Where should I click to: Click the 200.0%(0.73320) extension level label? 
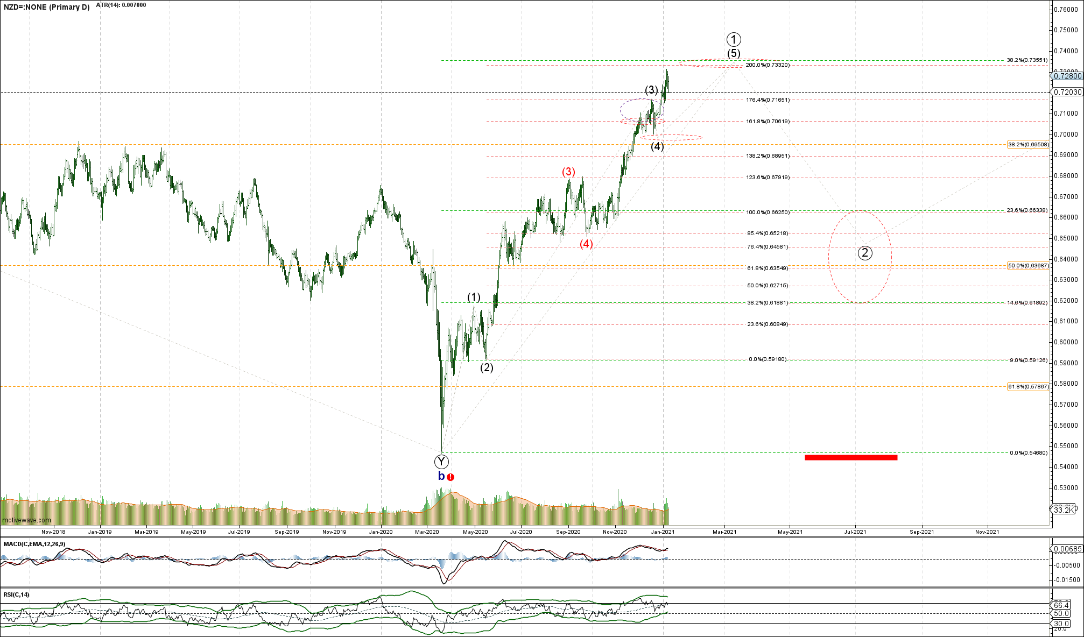(x=768, y=65)
